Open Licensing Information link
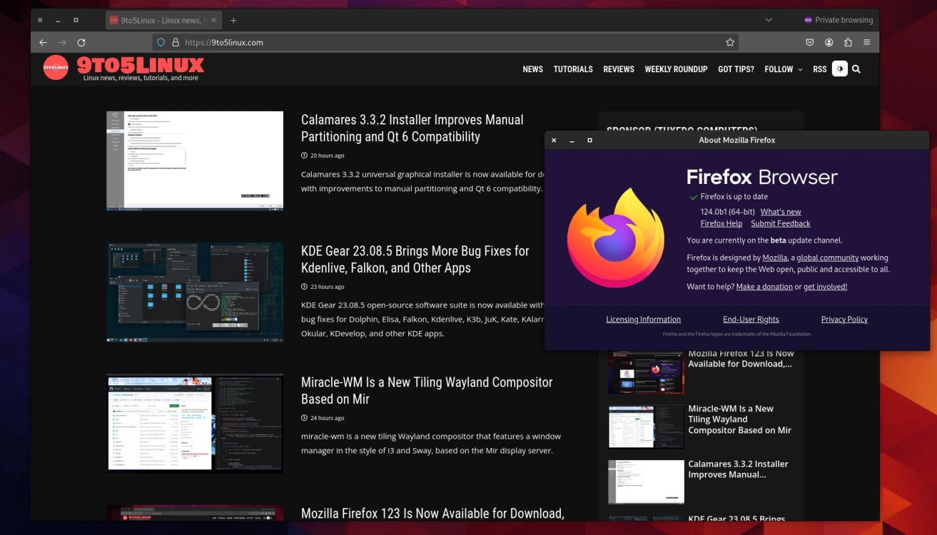 (x=643, y=319)
